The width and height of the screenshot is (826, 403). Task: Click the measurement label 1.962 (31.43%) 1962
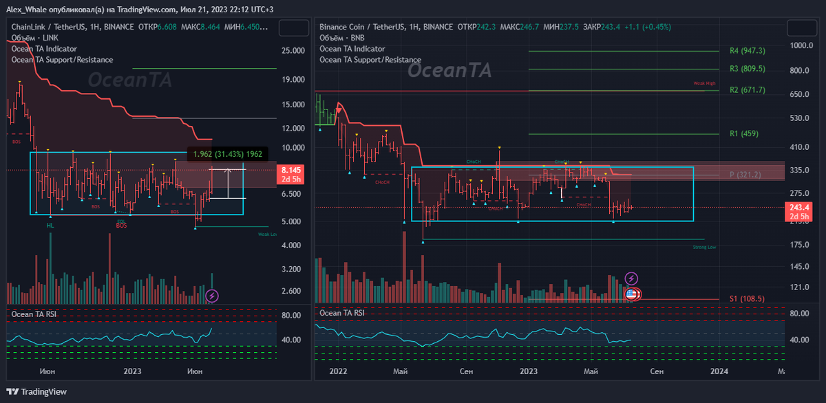228,153
